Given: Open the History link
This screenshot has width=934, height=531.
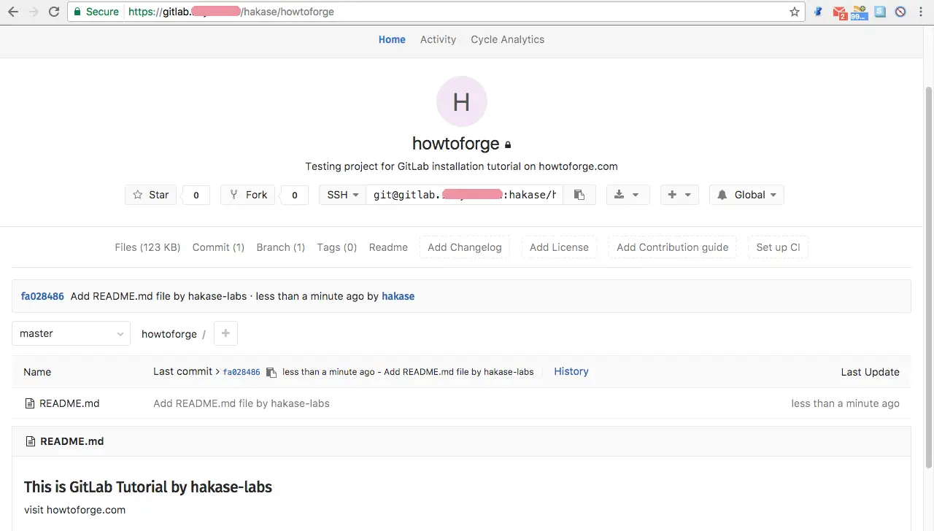Looking at the screenshot, I should (x=571, y=371).
